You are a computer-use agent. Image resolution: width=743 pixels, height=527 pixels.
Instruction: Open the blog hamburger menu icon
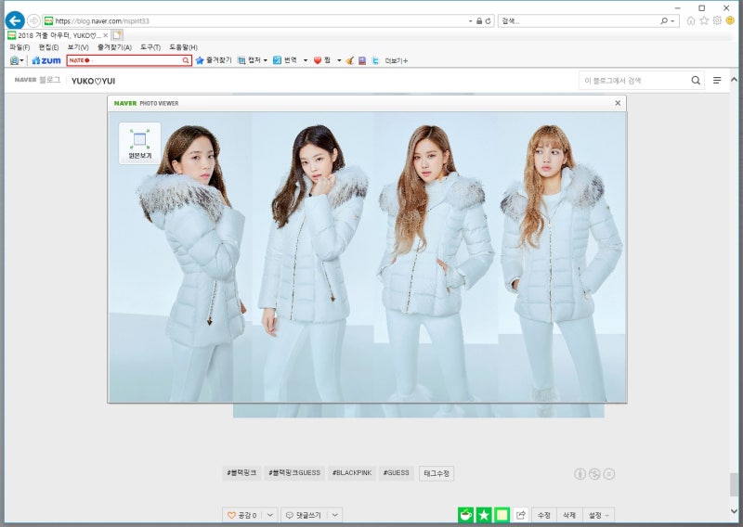point(717,81)
